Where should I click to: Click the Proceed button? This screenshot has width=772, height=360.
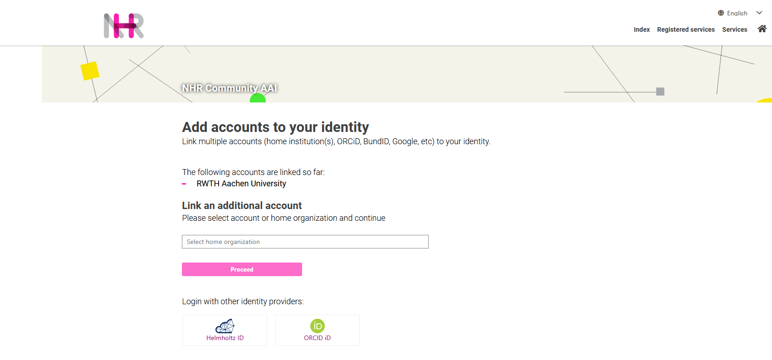[x=242, y=269]
